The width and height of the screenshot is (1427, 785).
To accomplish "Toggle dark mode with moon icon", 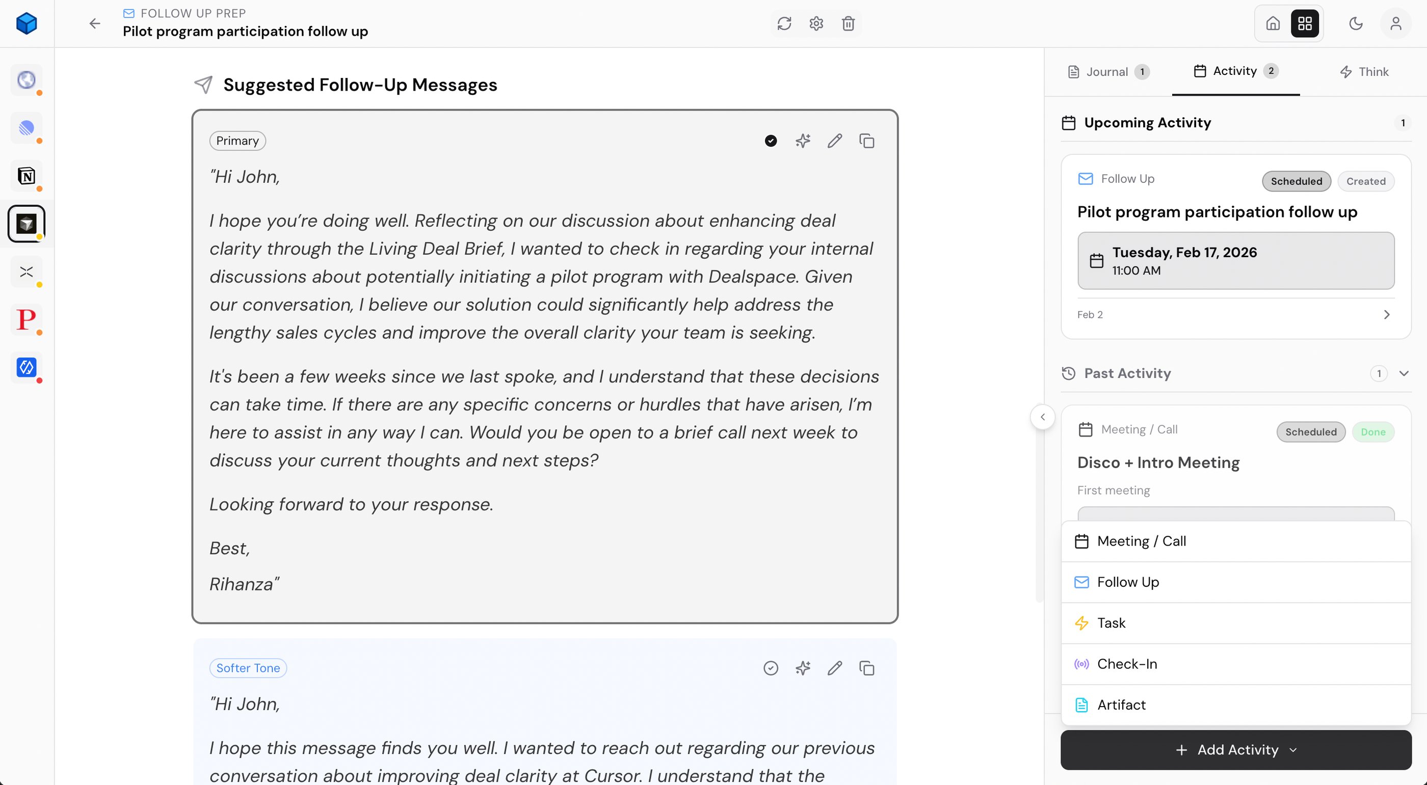I will click(1356, 23).
